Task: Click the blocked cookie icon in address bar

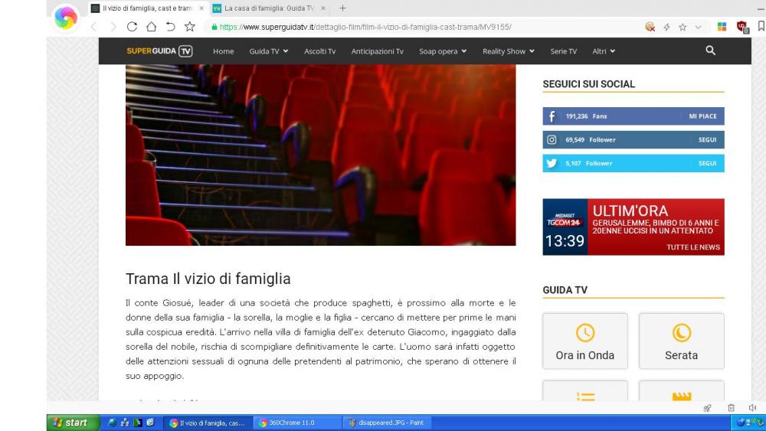Action: [650, 27]
